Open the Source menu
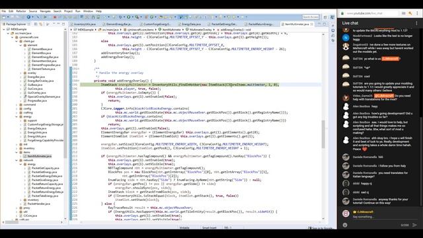 (x=33, y=11)
